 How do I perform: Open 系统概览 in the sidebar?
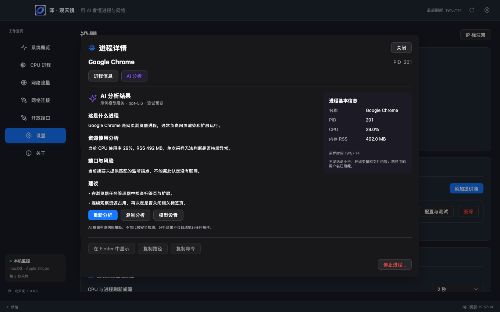[35, 47]
